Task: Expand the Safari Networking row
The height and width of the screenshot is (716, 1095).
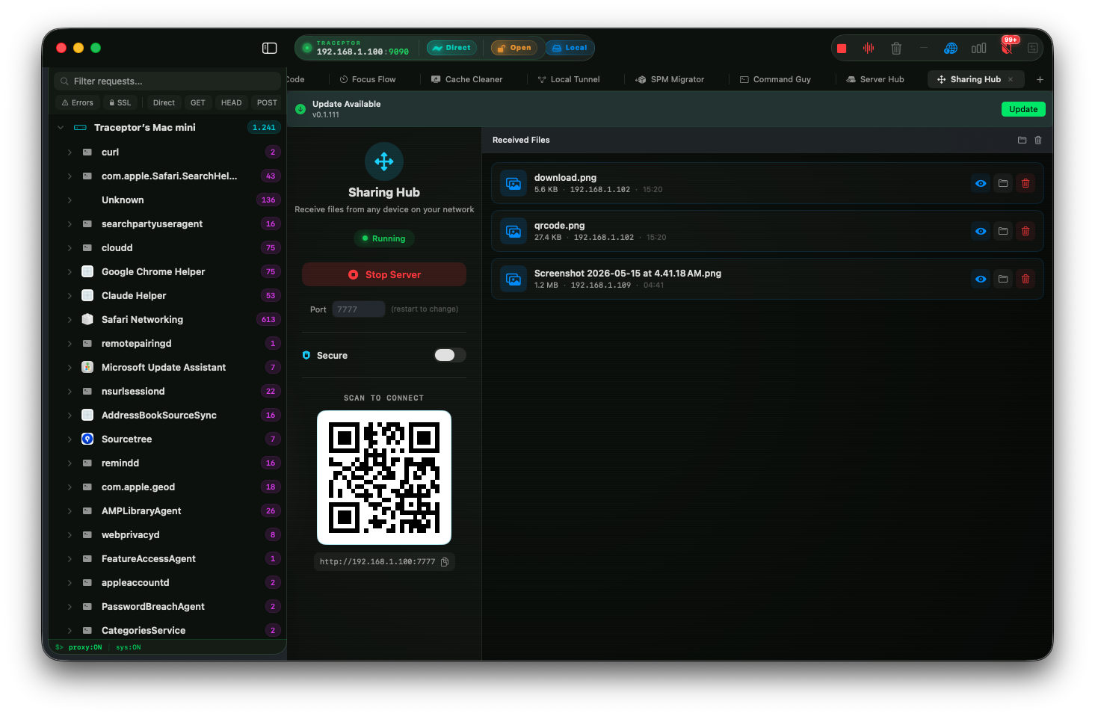Action: (x=70, y=319)
